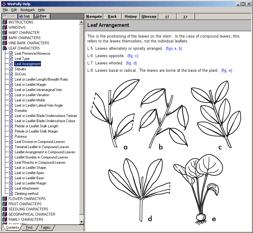Switch to the Tables tab
The height and width of the screenshot is (233, 253).
46,228
